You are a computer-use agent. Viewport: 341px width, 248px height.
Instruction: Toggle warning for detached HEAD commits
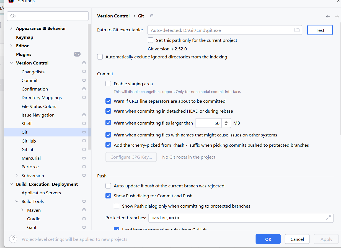[108, 111]
